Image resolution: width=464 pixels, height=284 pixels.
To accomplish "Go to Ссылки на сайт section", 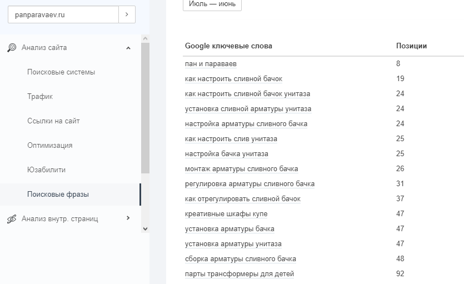I will [x=57, y=121].
